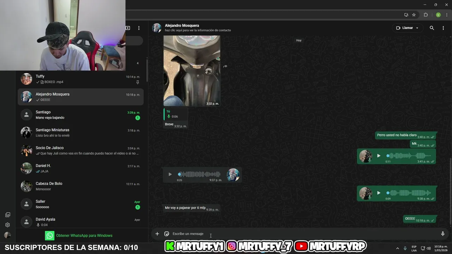Click the quoted Tú 0:06 voice reply
Screen dimensions: 452x254
pyautogui.click(x=176, y=114)
